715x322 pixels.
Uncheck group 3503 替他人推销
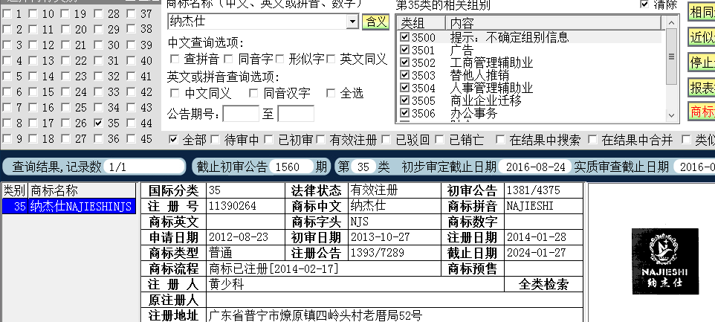pos(404,74)
